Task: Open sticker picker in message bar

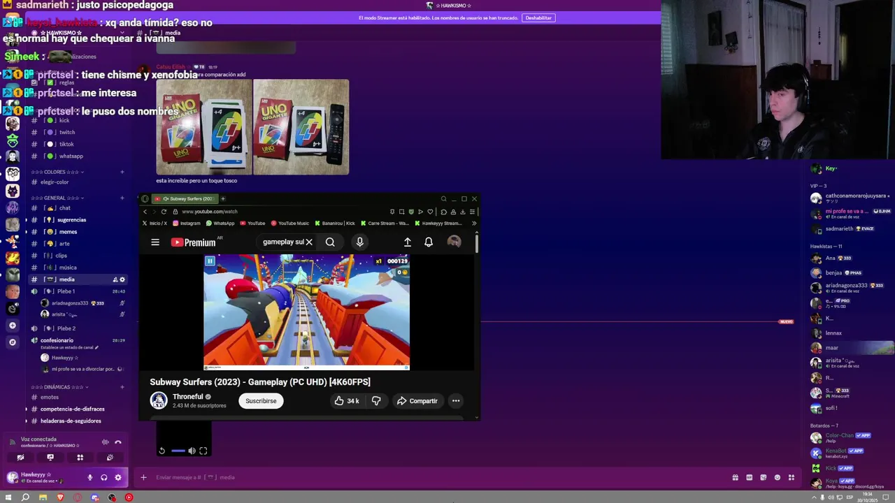Action: [763, 477]
